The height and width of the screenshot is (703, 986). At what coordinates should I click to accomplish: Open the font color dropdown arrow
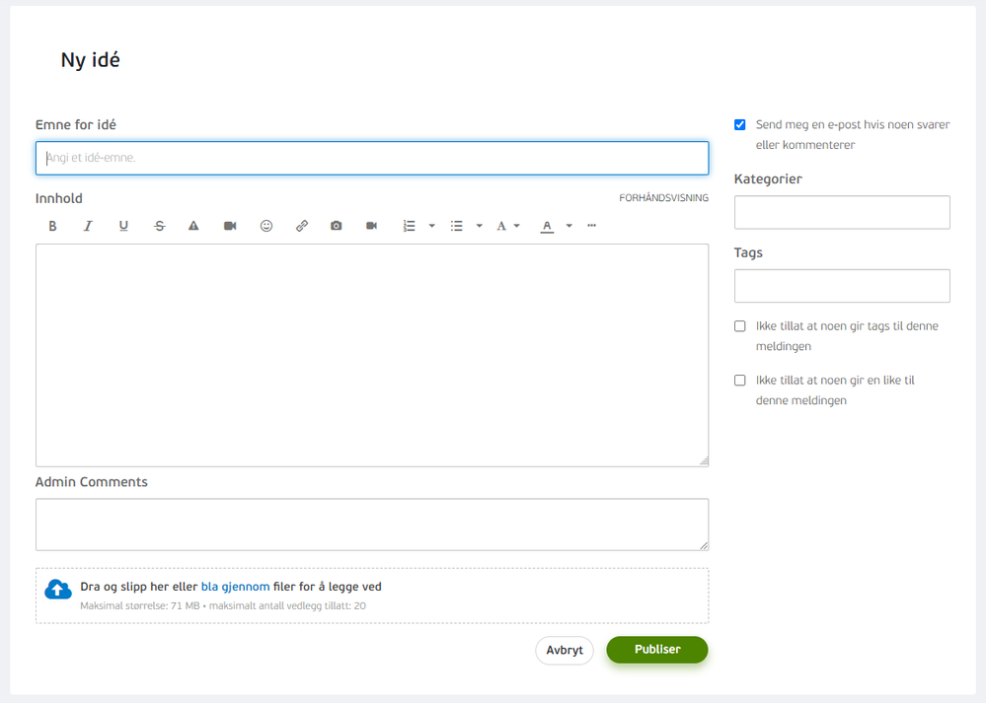click(569, 226)
